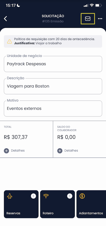Tap the R$ 307,37 total value
This screenshot has height=226, width=106.
16,137
